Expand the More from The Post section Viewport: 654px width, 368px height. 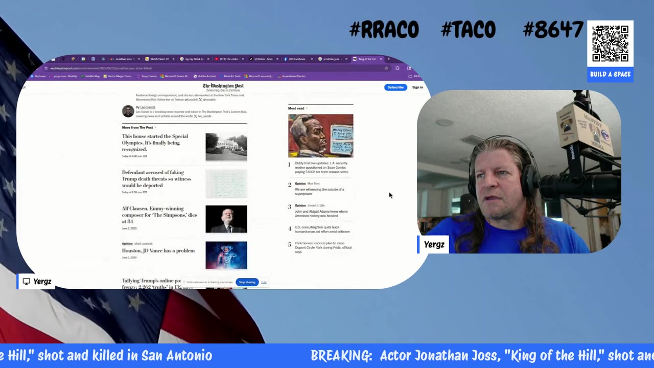(x=139, y=127)
